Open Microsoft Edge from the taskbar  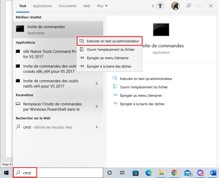pyautogui.click(x=148, y=173)
